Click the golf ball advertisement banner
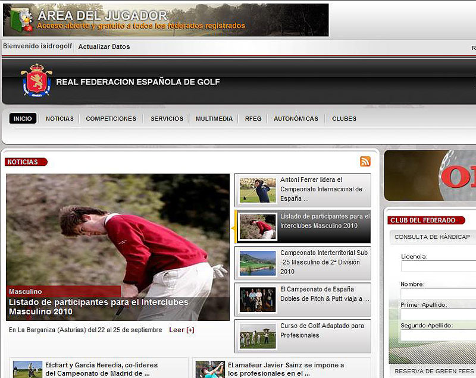 [x=430, y=175]
